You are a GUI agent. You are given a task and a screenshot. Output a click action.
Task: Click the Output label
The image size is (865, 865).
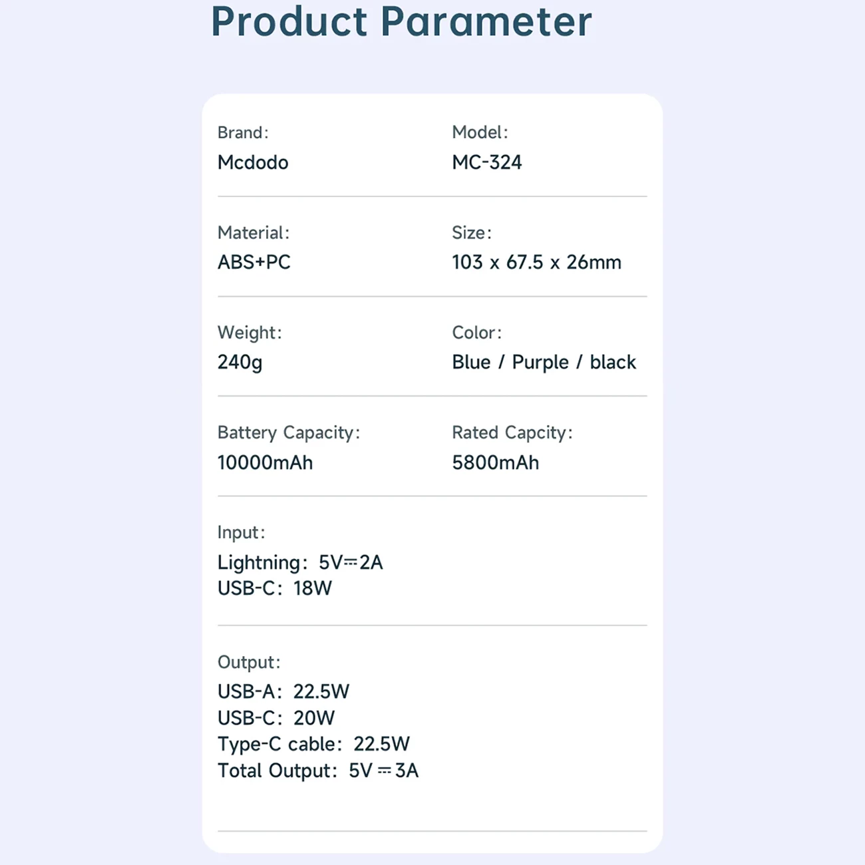click(x=249, y=662)
